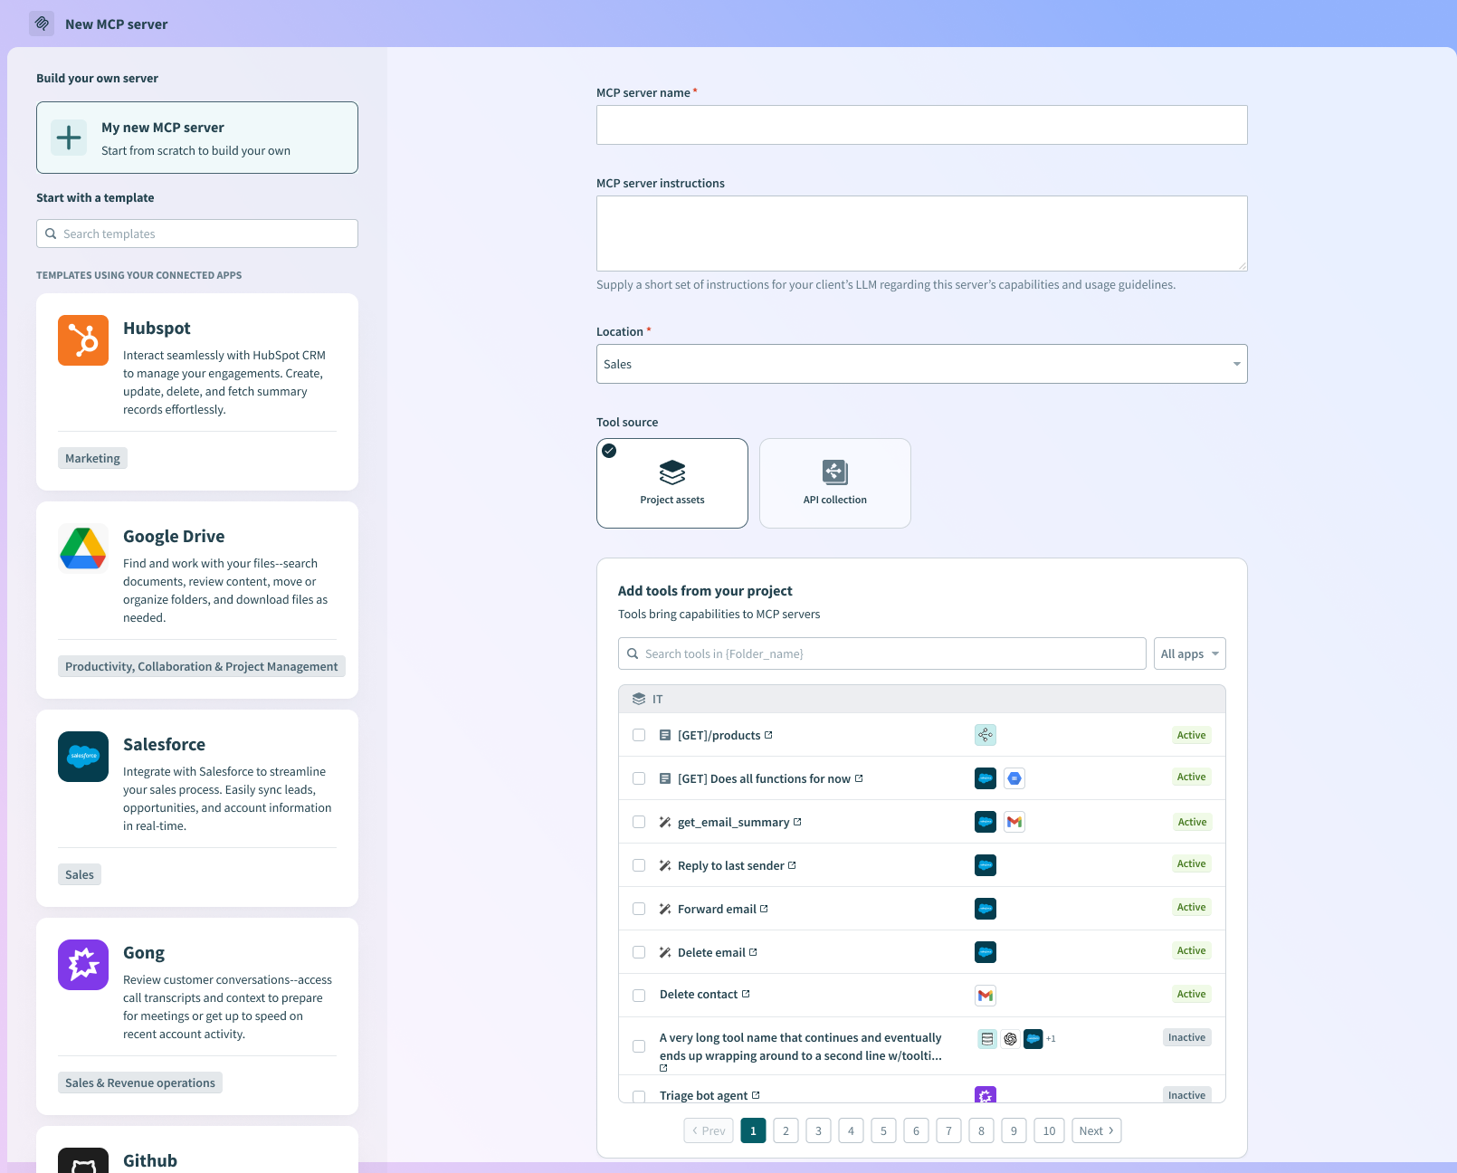The image size is (1457, 1173).
Task: Click the Gong template logo icon
Action: click(x=83, y=965)
